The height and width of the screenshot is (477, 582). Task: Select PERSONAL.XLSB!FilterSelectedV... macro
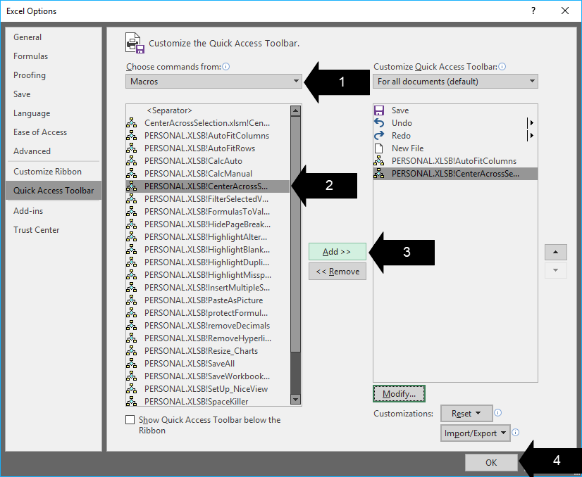click(207, 199)
